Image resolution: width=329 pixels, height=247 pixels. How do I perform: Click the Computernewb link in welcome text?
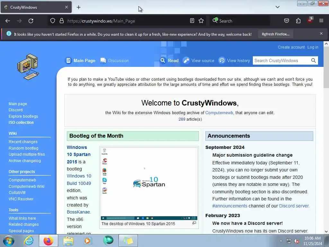(219, 113)
